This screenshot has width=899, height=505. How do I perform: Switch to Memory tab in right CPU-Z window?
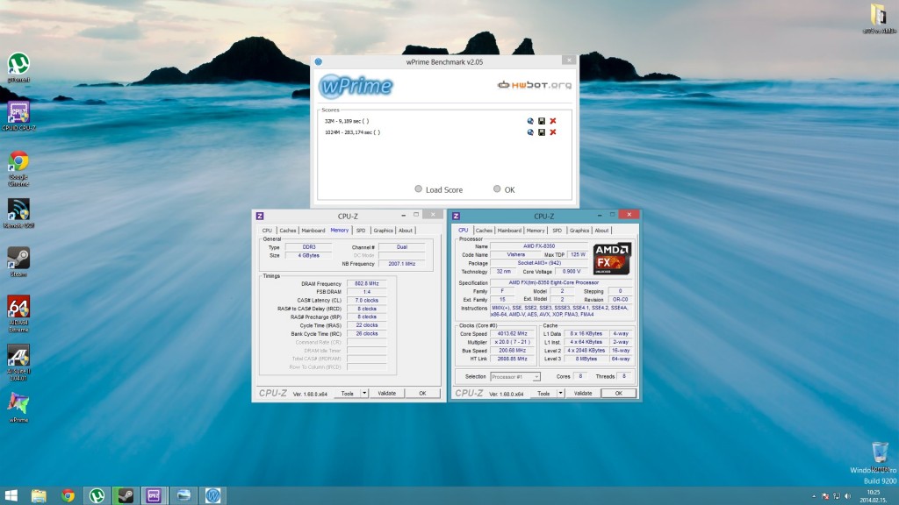coord(536,231)
